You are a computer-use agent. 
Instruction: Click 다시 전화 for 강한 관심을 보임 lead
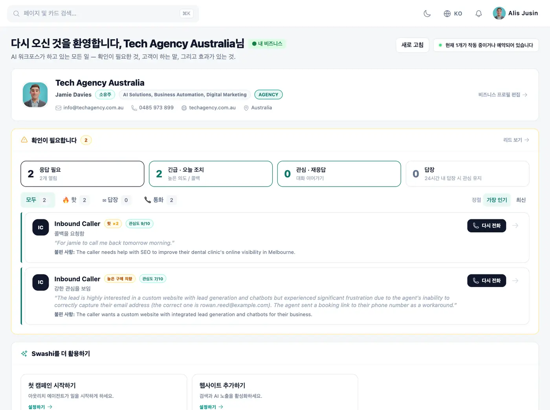pos(486,281)
